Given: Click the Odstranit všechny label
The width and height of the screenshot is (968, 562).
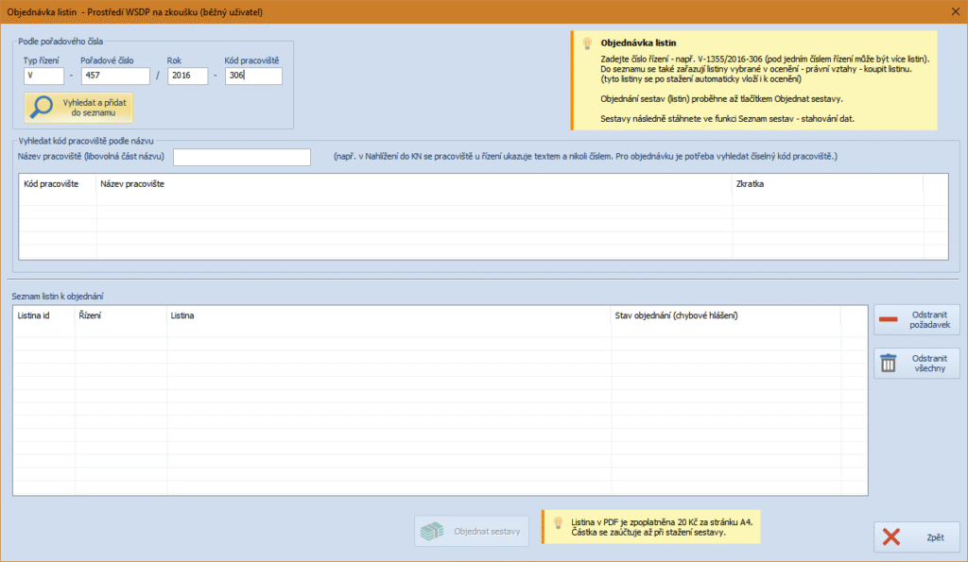Looking at the screenshot, I should click(929, 364).
